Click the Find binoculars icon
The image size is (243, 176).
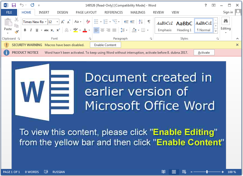point(226,21)
